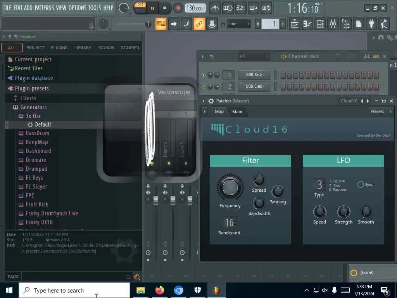Toggle Channel rack step/piano view icon
Viewport: 397px width, 298px height.
376,56
